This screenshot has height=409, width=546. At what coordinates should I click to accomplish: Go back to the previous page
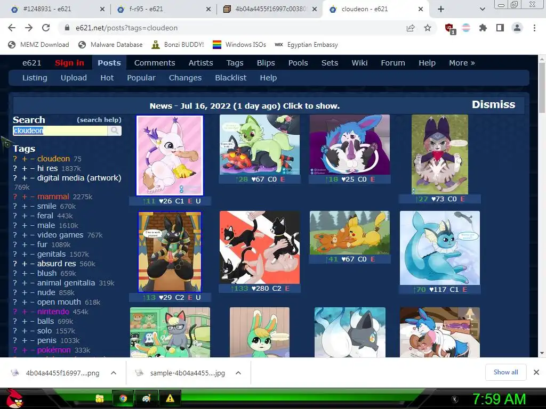point(12,28)
